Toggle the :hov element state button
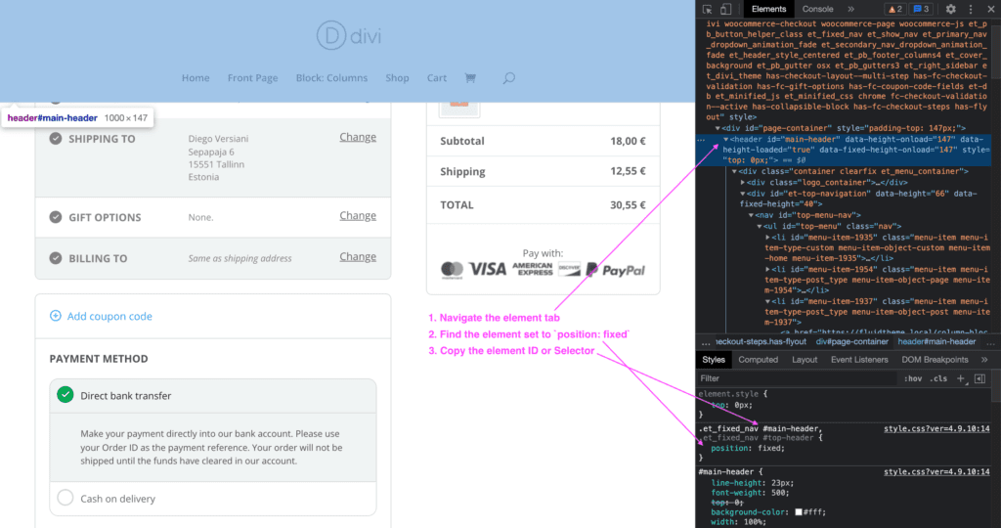This screenshot has width=1001, height=528. click(913, 378)
